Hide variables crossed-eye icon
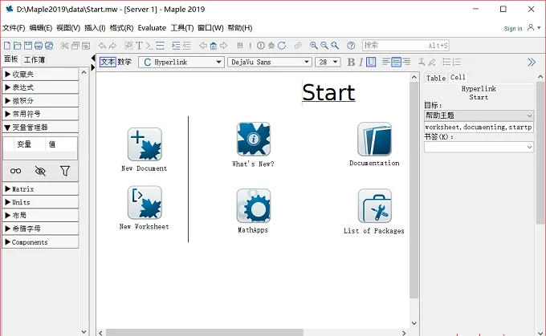 (40, 171)
